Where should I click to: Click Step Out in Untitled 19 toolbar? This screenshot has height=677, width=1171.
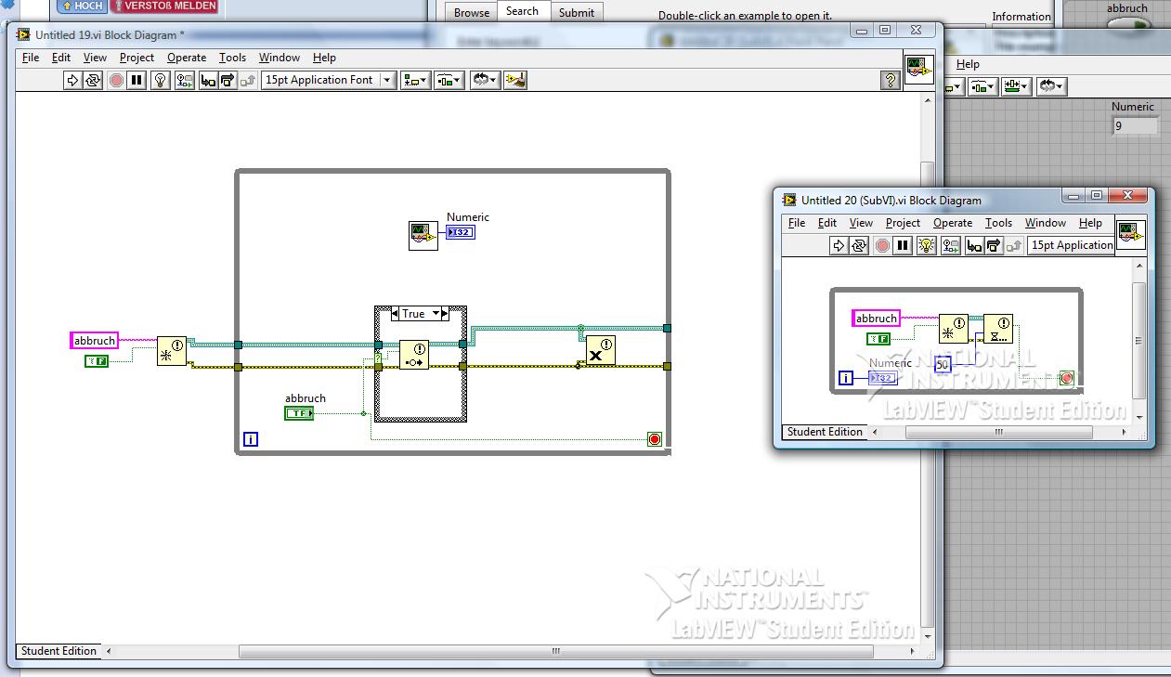pos(248,80)
